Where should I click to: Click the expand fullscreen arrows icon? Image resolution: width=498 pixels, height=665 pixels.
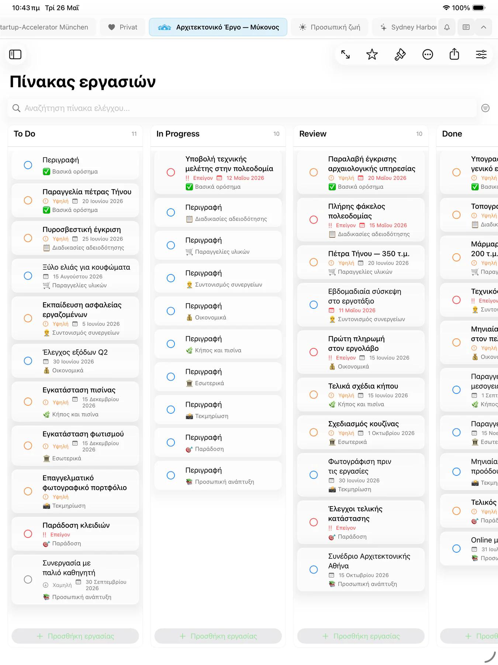click(x=345, y=55)
